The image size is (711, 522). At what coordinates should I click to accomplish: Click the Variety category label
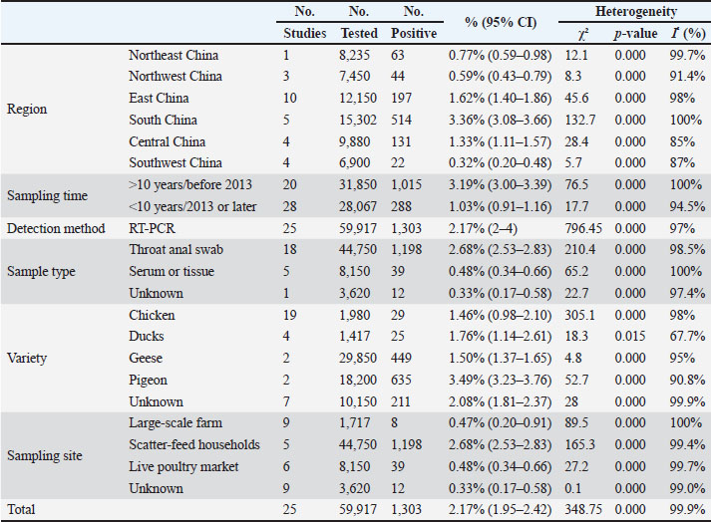pyautogui.click(x=27, y=359)
